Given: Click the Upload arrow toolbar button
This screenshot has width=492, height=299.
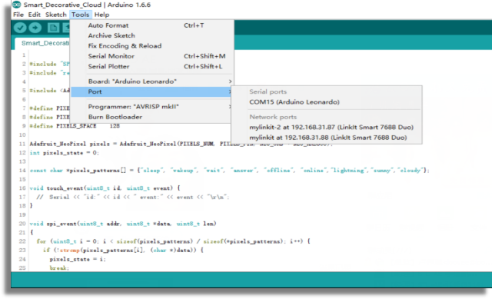Looking at the screenshot, I should point(35,28).
